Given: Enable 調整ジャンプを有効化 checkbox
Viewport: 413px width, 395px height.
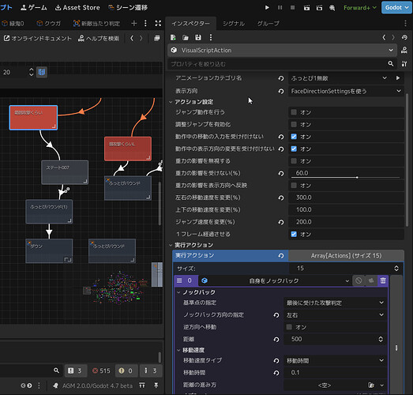Looking at the screenshot, I should coord(294,124).
